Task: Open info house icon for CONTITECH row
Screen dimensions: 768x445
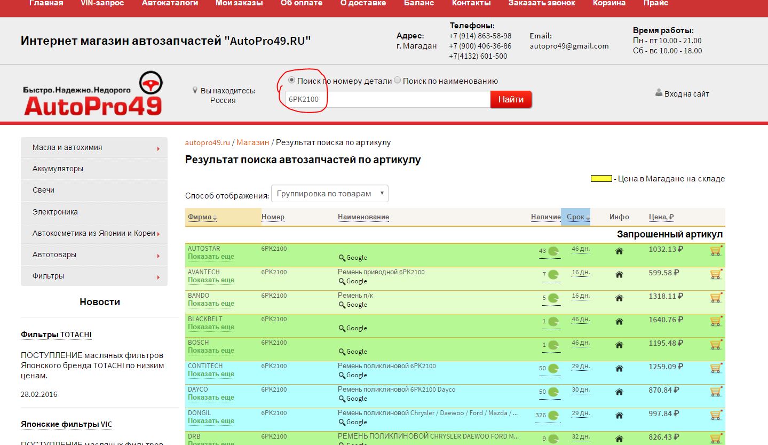Action: 619,369
